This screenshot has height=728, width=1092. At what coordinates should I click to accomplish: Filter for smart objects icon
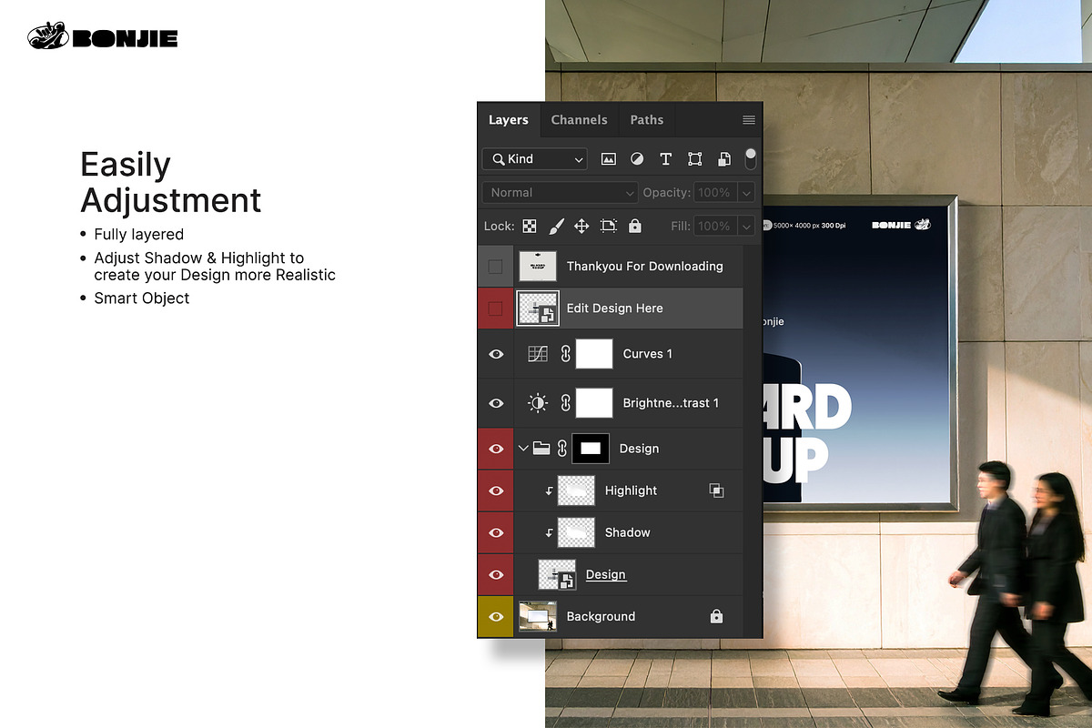click(724, 159)
